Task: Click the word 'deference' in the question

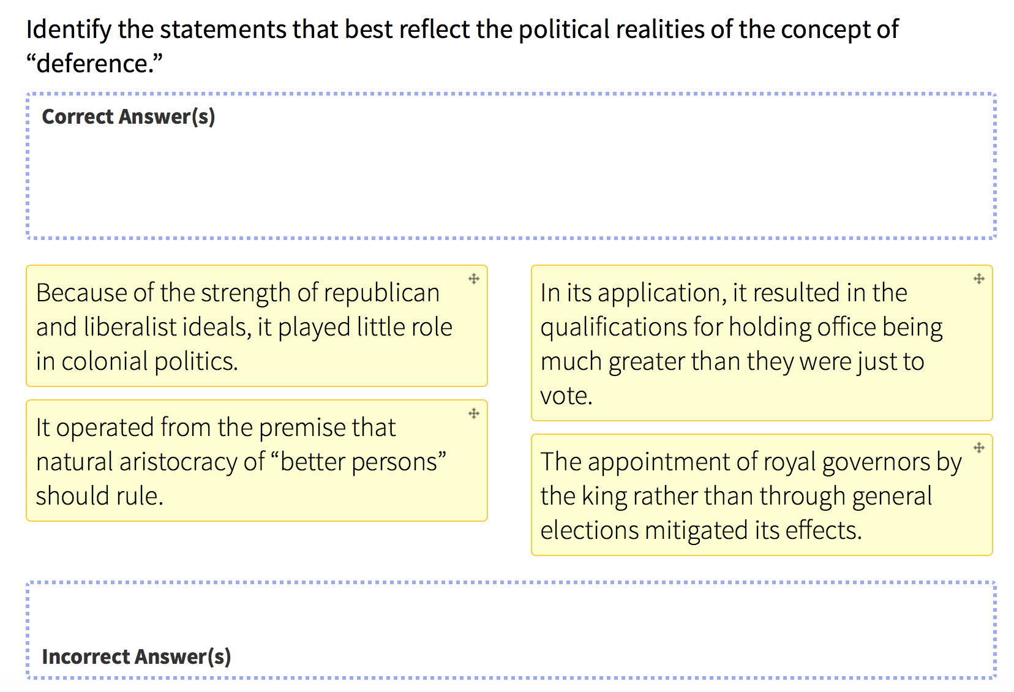Action: [94, 64]
